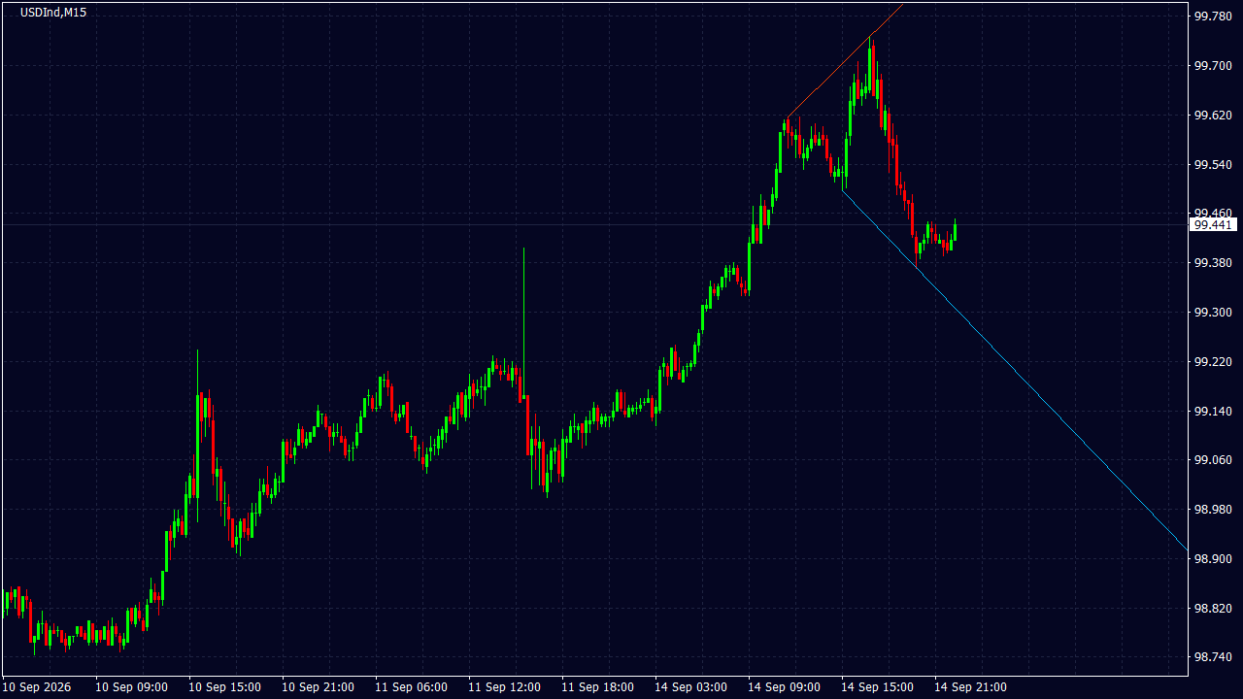The width and height of the screenshot is (1243, 699).
Task: Click the latest green candle on the chart
Action: click(x=956, y=230)
